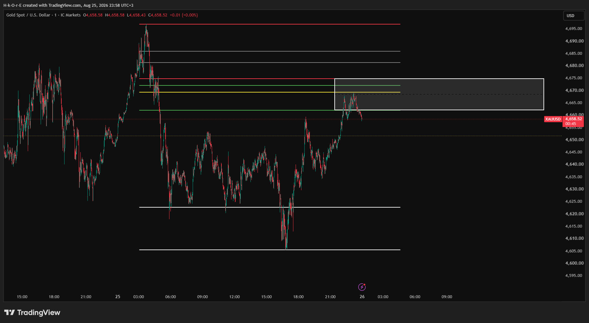Click the 4,650.00 price scale label

pos(574,140)
